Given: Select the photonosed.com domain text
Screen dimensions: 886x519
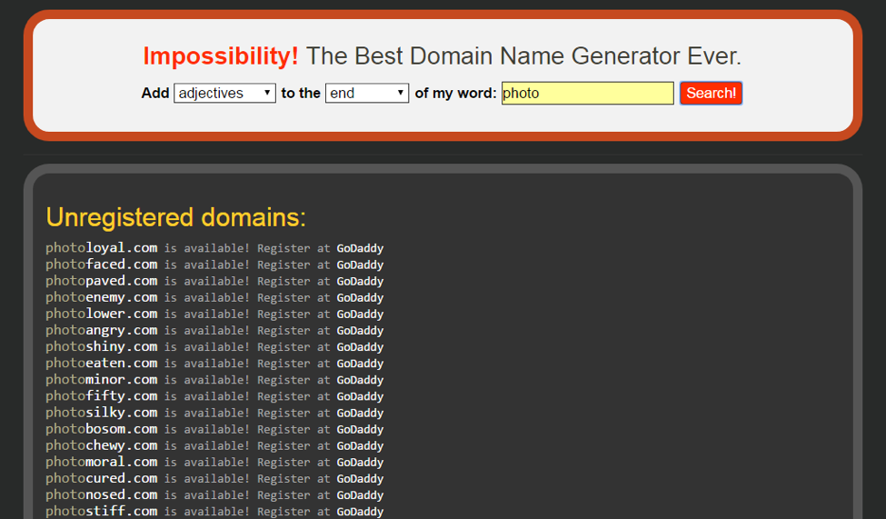Looking at the screenshot, I should point(102,494).
